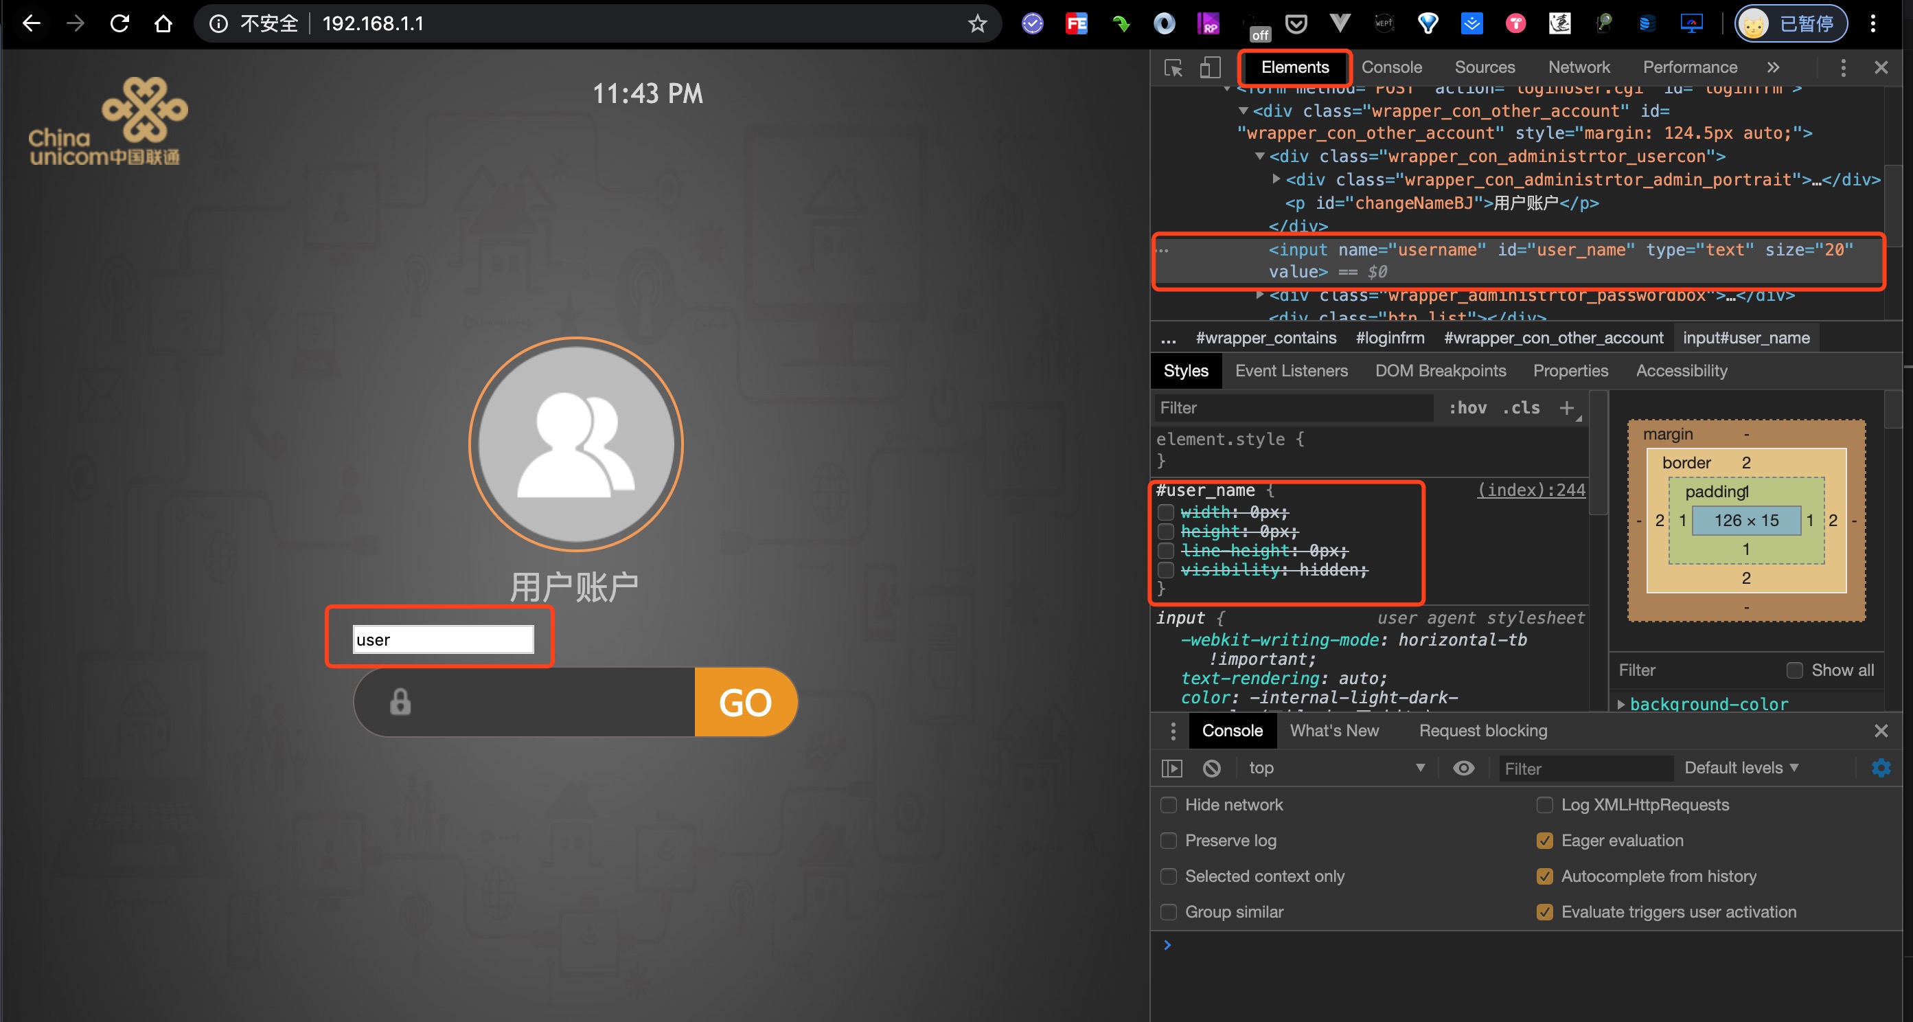This screenshot has width=1913, height=1022.
Task: Bookmark this page with star icon
Action: pos(977,24)
